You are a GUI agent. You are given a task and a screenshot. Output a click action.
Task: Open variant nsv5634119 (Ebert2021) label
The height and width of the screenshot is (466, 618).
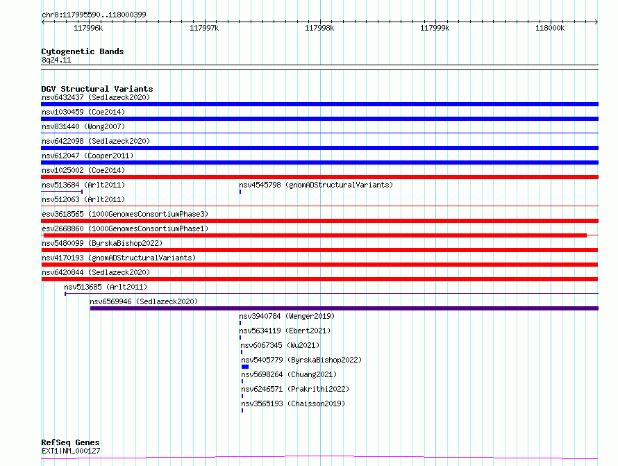pyautogui.click(x=285, y=331)
